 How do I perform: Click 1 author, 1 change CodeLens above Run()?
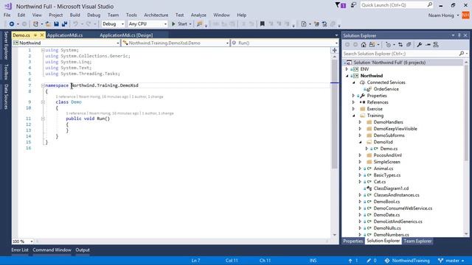(158, 113)
